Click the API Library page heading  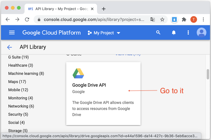tap(33, 47)
